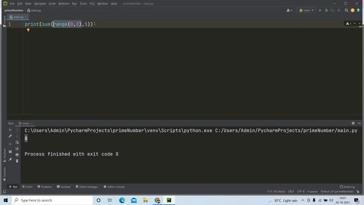364x205 pixels.
Task: Clear all Run console output trash icon
Action: pos(17,161)
